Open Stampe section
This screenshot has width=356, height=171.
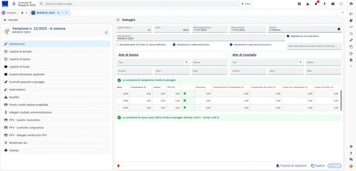point(57,150)
